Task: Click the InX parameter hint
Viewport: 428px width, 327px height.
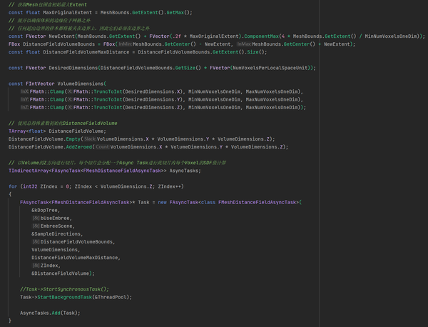Action: [x=25, y=91]
